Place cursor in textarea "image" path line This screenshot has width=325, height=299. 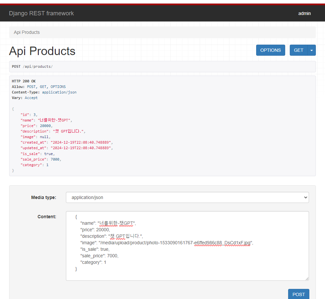(167, 243)
